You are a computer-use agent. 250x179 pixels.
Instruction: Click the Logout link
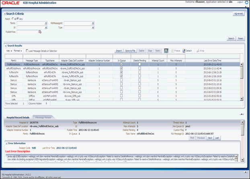pyautogui.click(x=240, y=2)
